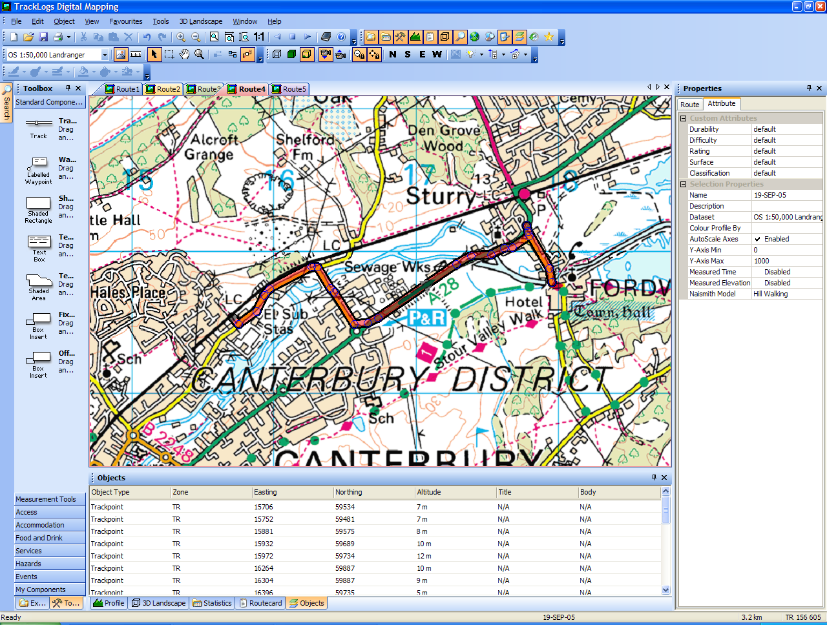Viewport: 827px width, 625px height.
Task: Pin the Properties panel with pushpin
Action: pos(809,88)
